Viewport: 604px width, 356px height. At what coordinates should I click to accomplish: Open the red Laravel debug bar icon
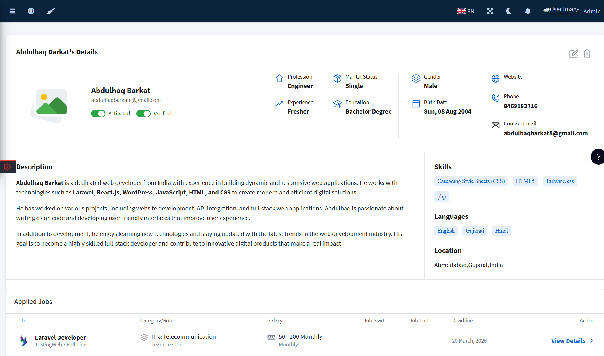8,166
